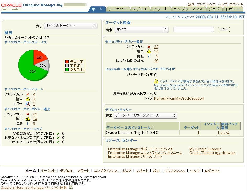Image resolution: width=247 pixels, height=191 pixels.
Task: Click the security policy warning triangle icon
Action: [149, 51]
